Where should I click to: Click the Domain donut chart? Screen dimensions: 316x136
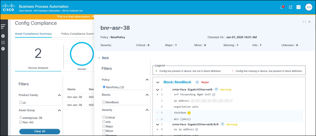[x=82, y=54]
